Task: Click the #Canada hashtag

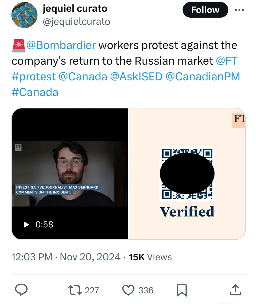Action: [35, 92]
